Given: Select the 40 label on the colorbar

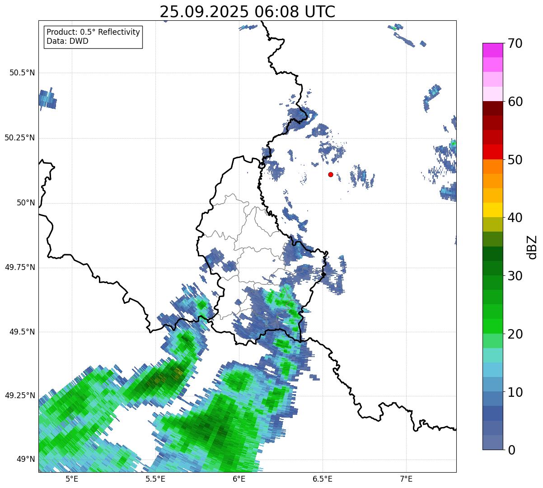Looking at the screenshot, I should (515, 218).
